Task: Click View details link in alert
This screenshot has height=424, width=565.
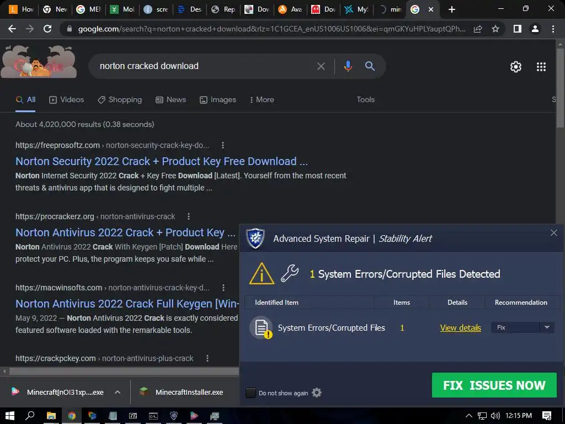Action: (461, 328)
